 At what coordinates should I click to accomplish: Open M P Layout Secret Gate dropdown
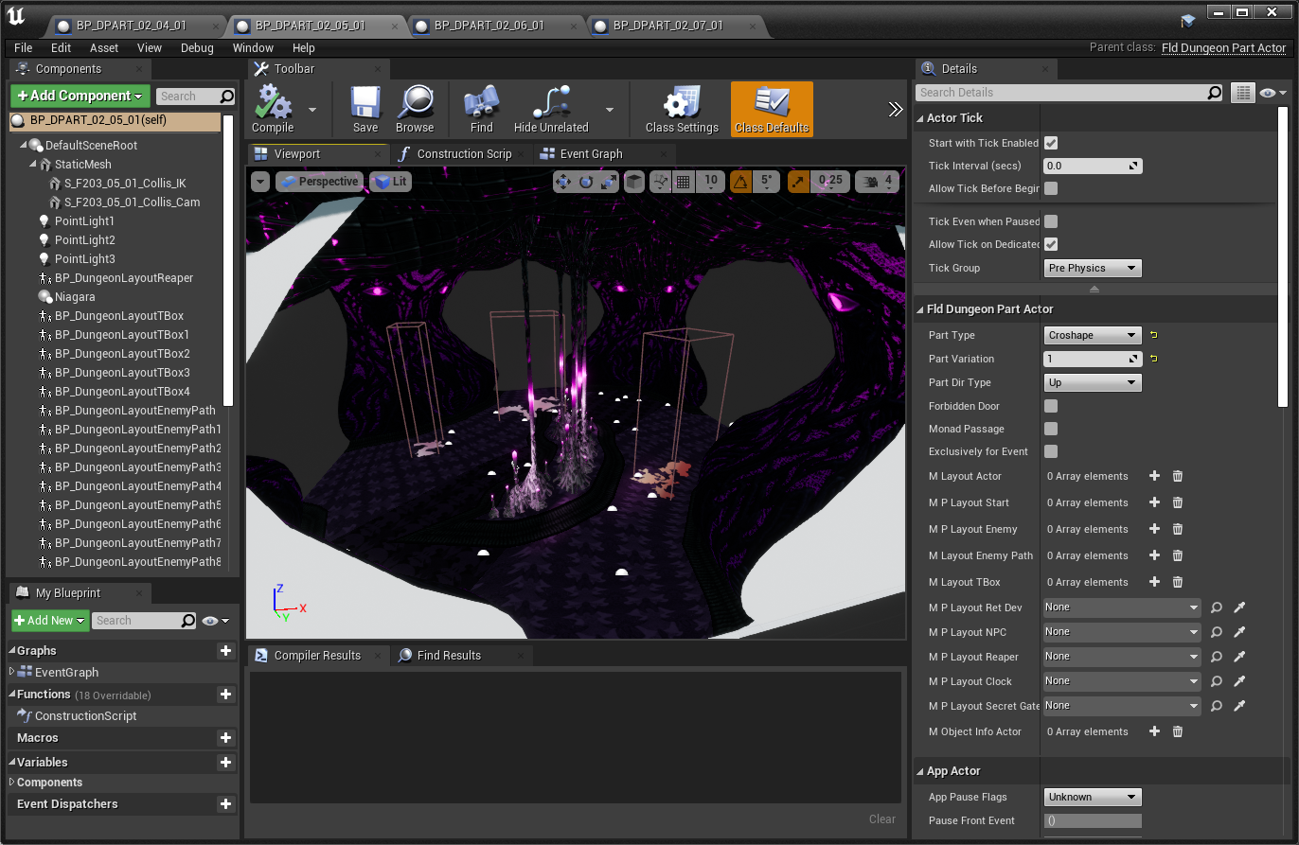[x=1122, y=706]
